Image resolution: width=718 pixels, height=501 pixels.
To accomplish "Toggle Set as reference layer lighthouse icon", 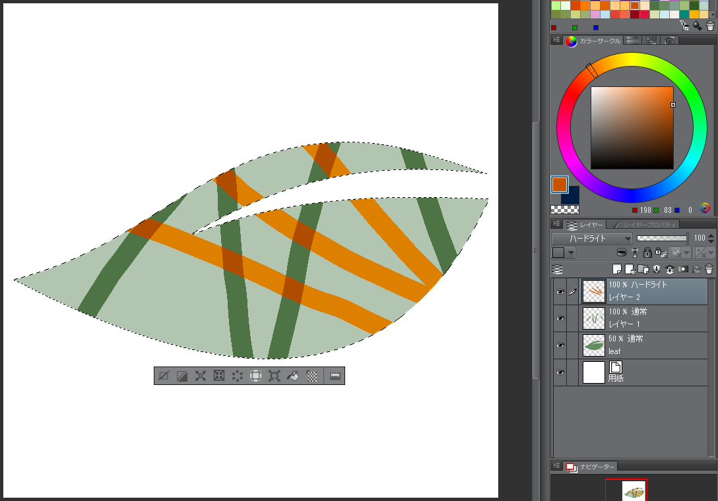I will (635, 252).
